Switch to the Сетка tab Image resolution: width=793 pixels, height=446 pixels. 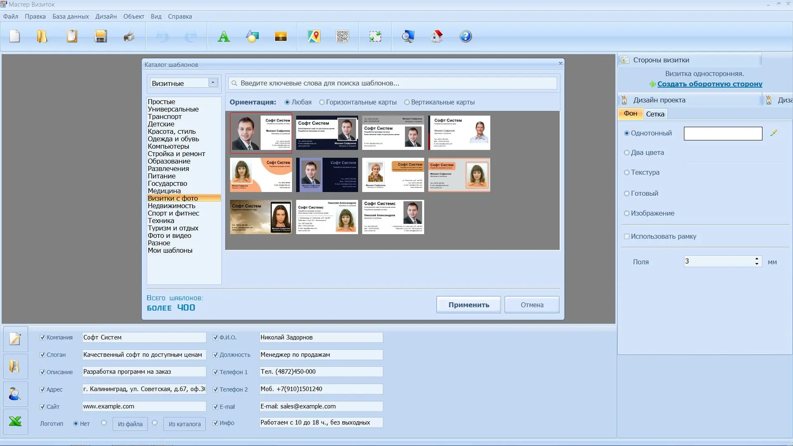click(655, 114)
